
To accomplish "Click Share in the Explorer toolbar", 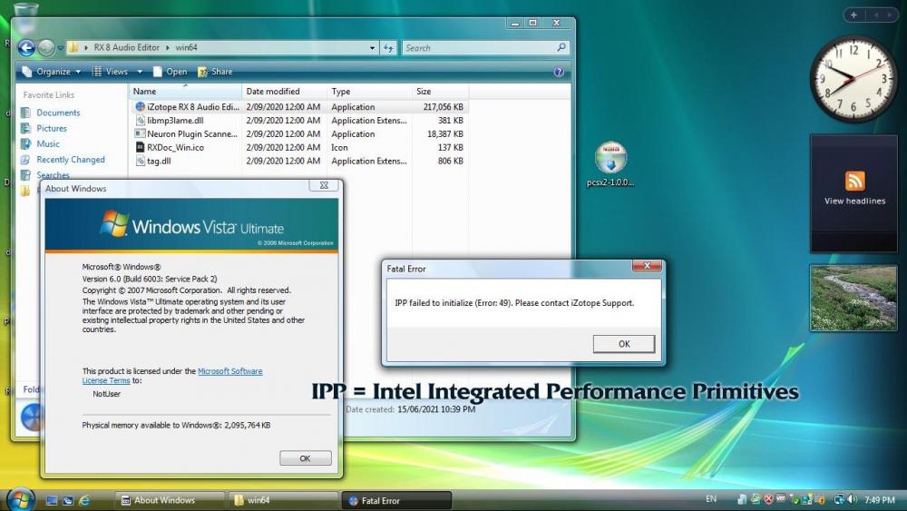I will [x=215, y=72].
